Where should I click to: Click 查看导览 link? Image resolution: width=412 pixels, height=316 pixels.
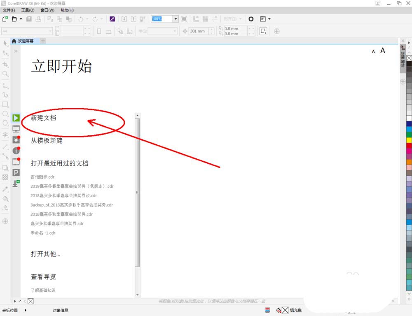tap(43, 276)
